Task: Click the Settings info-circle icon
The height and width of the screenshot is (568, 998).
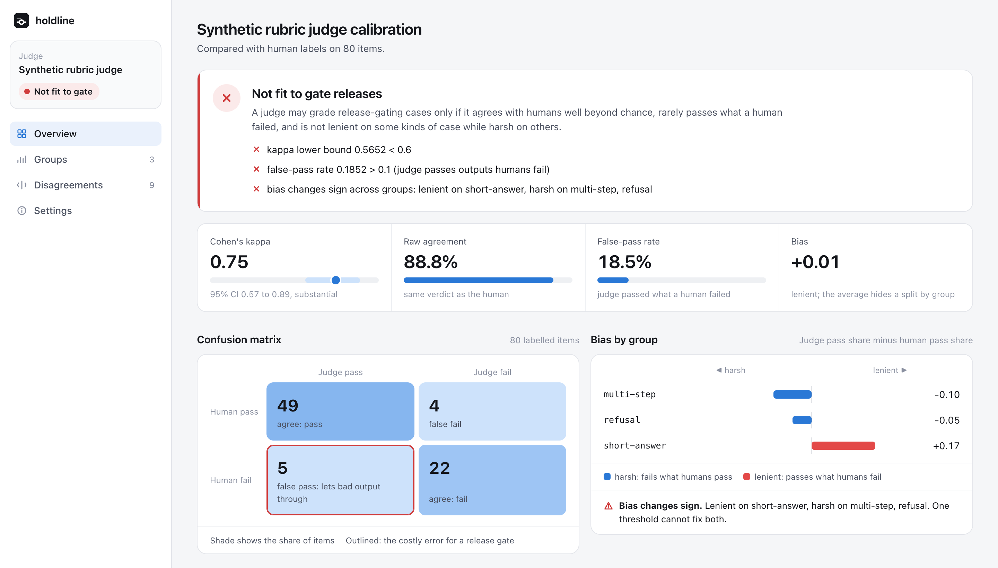Action: [22, 211]
